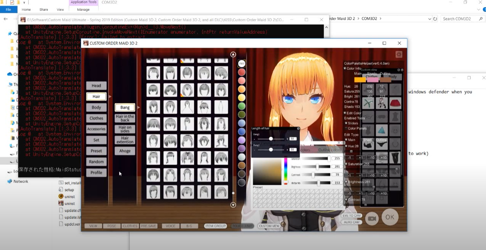Toggle the Color Info checkbox
This screenshot has height=250, width=486.
pos(345,69)
